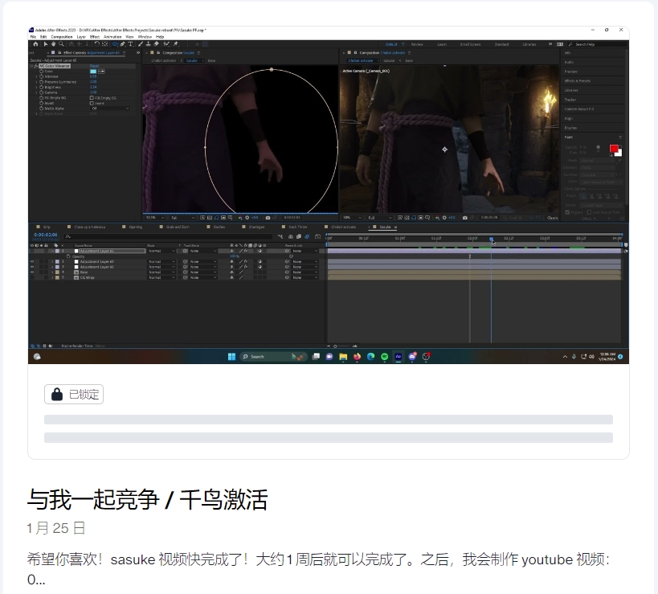Select the Roto Brush tool
Image resolution: width=658 pixels, height=594 pixels.
click(x=166, y=43)
